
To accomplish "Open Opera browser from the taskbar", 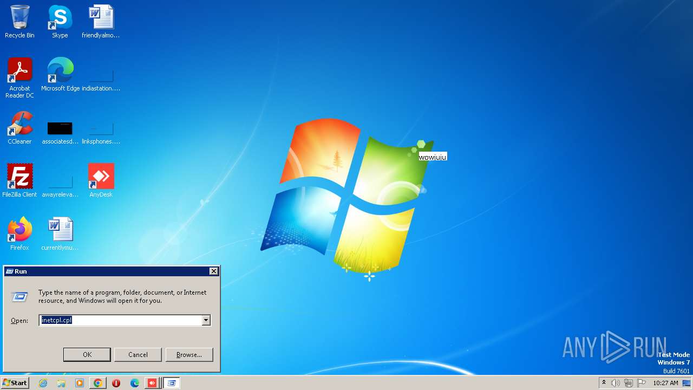I will pyautogui.click(x=116, y=383).
